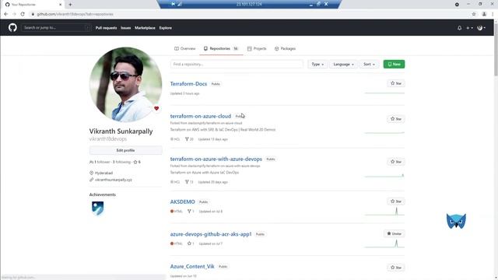Open terraform-on-azure-with-azure-devops repository

(x=216, y=159)
